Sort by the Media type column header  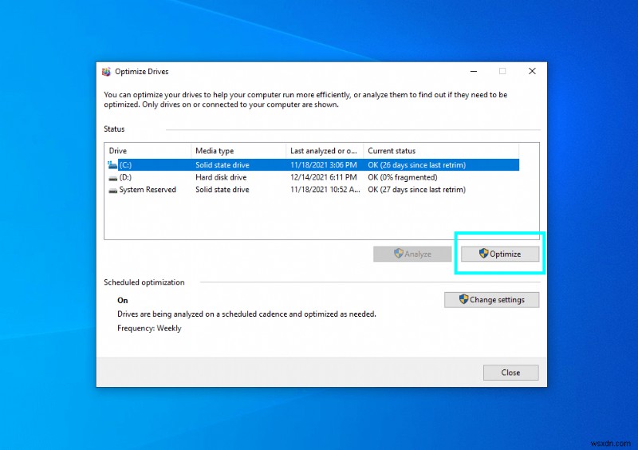click(x=238, y=151)
